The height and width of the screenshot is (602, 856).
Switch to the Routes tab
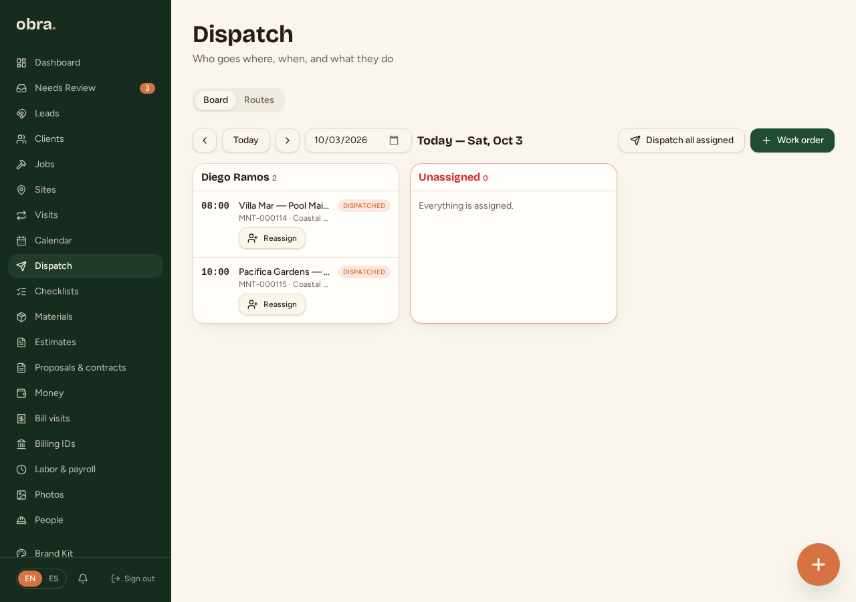259,100
